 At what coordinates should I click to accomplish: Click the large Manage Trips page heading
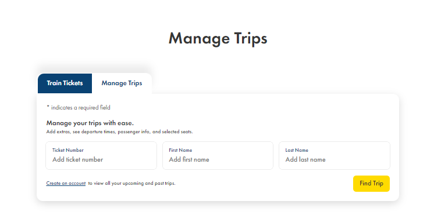point(218,38)
